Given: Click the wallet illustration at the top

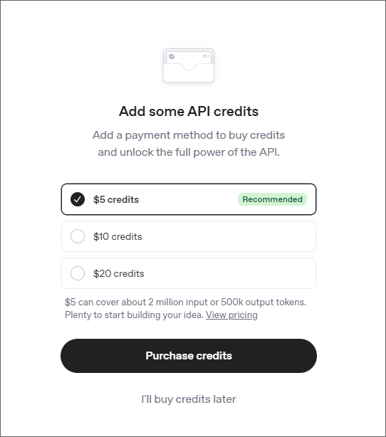Looking at the screenshot, I should click(x=189, y=65).
